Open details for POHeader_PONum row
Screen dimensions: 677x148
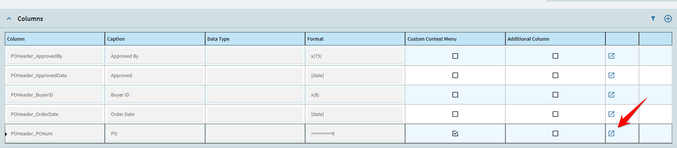(611, 133)
